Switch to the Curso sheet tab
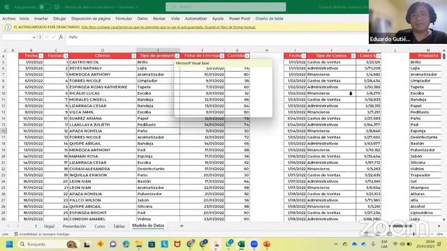 pos(99,226)
